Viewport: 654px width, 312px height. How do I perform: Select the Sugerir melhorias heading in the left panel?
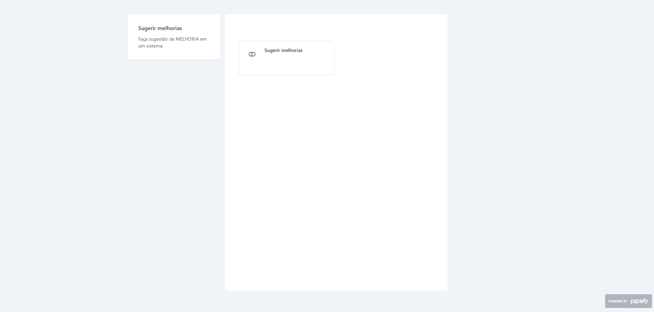coord(160,28)
